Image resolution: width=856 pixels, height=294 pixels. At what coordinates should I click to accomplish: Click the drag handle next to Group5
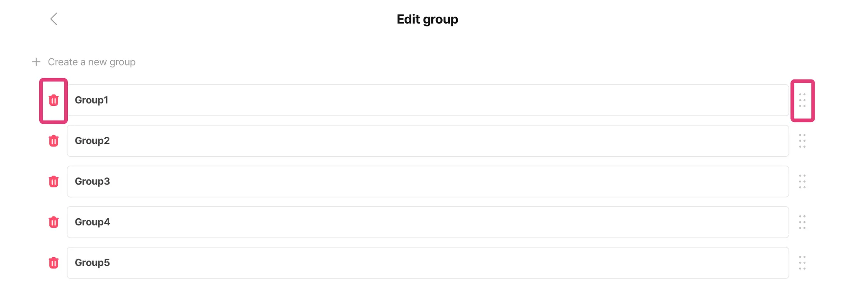pos(802,263)
